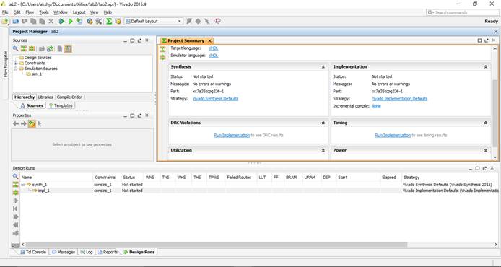Open the Flow Navigator side tab
Screen dimensions: 501x267
coord(6,64)
